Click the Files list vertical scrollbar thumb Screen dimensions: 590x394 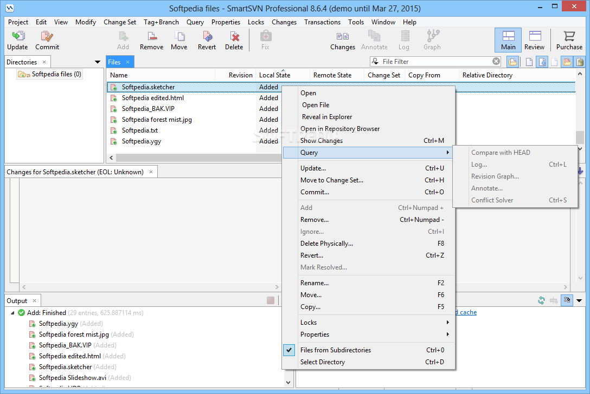[x=580, y=137]
